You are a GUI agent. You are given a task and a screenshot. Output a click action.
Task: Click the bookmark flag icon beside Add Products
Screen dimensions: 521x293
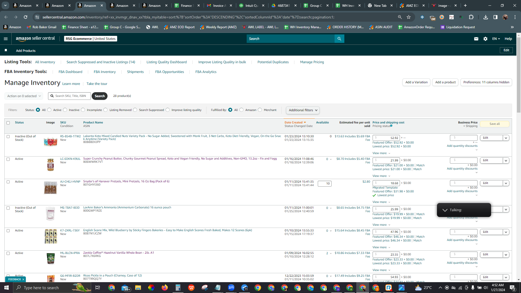[6, 50]
